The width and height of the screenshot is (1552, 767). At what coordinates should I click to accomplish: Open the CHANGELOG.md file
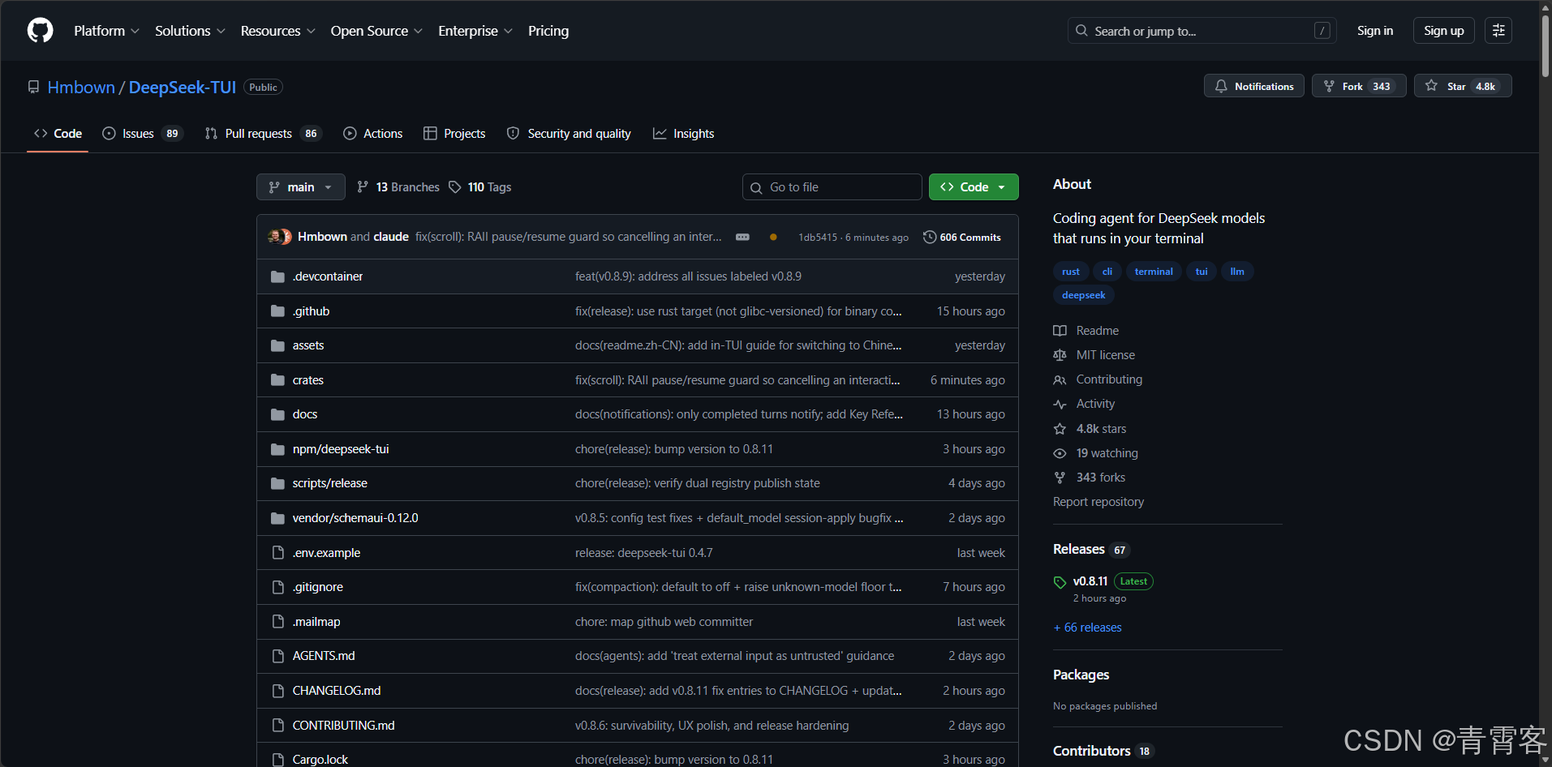pyautogui.click(x=337, y=691)
